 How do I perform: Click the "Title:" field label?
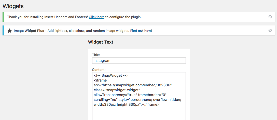tap(96, 55)
